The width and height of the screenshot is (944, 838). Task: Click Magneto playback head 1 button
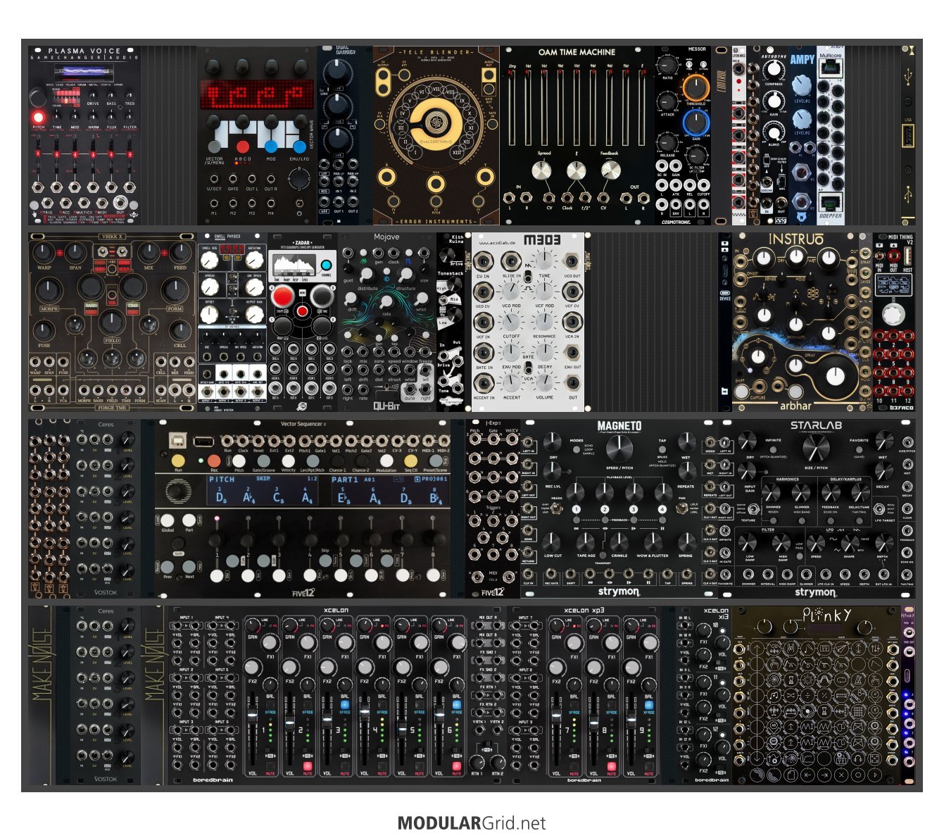[x=576, y=509]
